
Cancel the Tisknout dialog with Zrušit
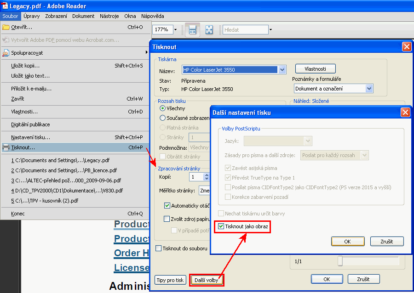[x=363, y=279]
